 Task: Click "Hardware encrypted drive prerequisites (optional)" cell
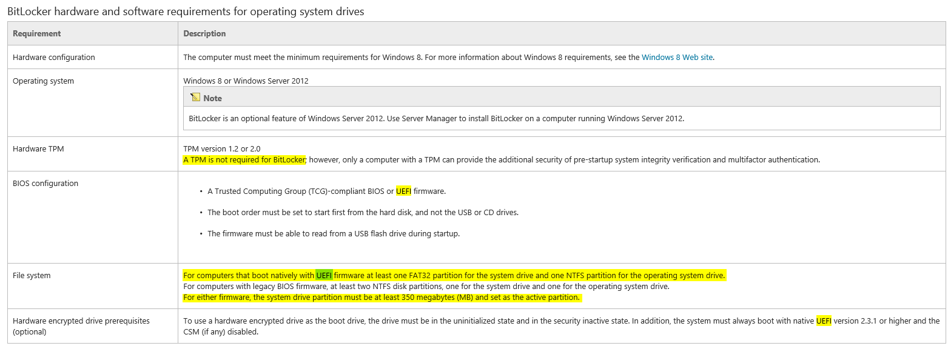pos(92,326)
